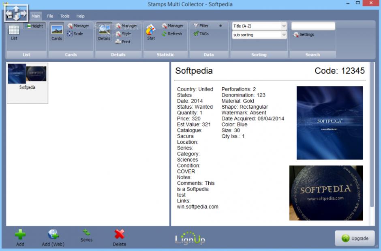This screenshot has width=381, height=251.
Task: Click the Status: Wanted text
Action: [x=195, y=107]
